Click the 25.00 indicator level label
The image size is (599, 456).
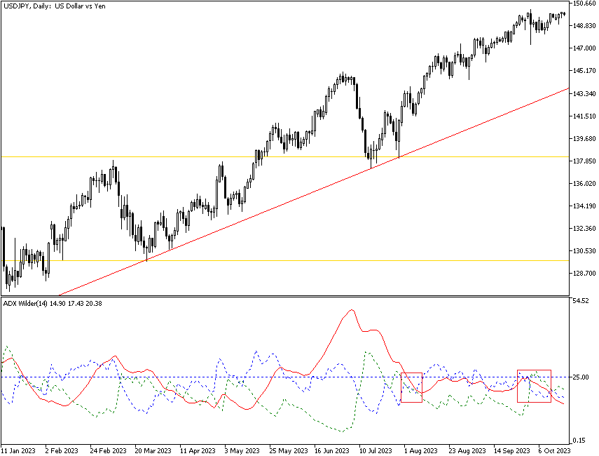pyautogui.click(x=579, y=377)
